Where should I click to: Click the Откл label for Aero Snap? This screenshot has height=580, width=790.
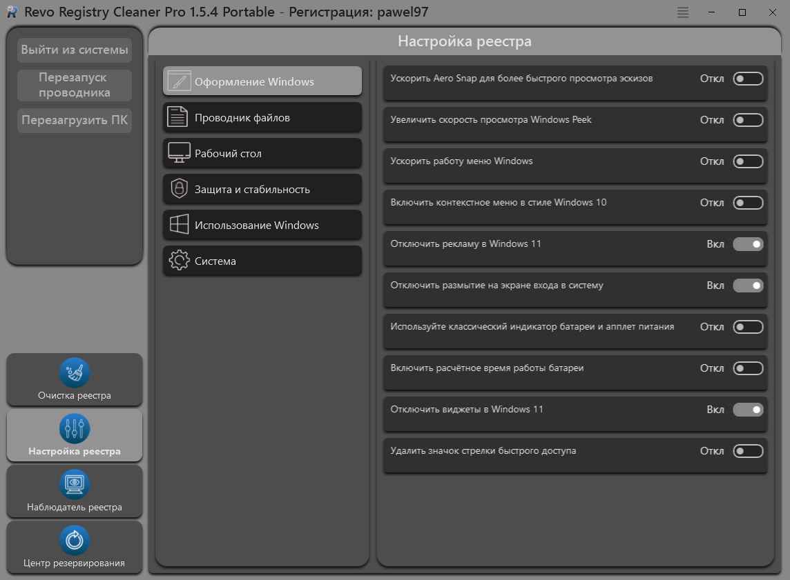click(712, 79)
